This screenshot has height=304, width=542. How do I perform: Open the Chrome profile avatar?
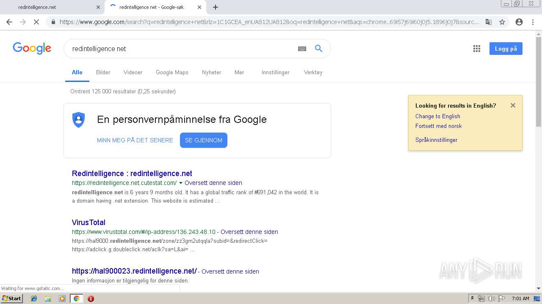tap(519, 22)
